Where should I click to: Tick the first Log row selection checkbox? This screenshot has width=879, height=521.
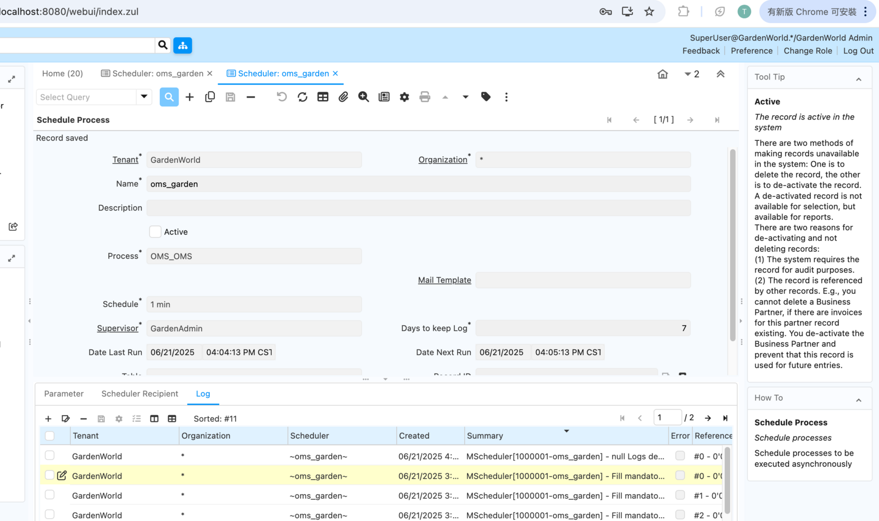pos(50,456)
